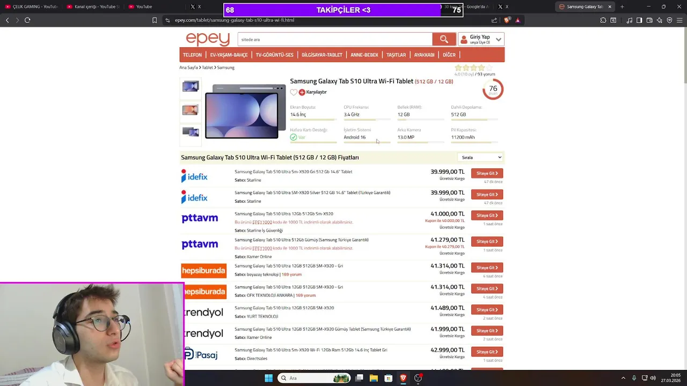The height and width of the screenshot is (386, 687).
Task: Open File Explorer from the taskbar
Action: (374, 378)
